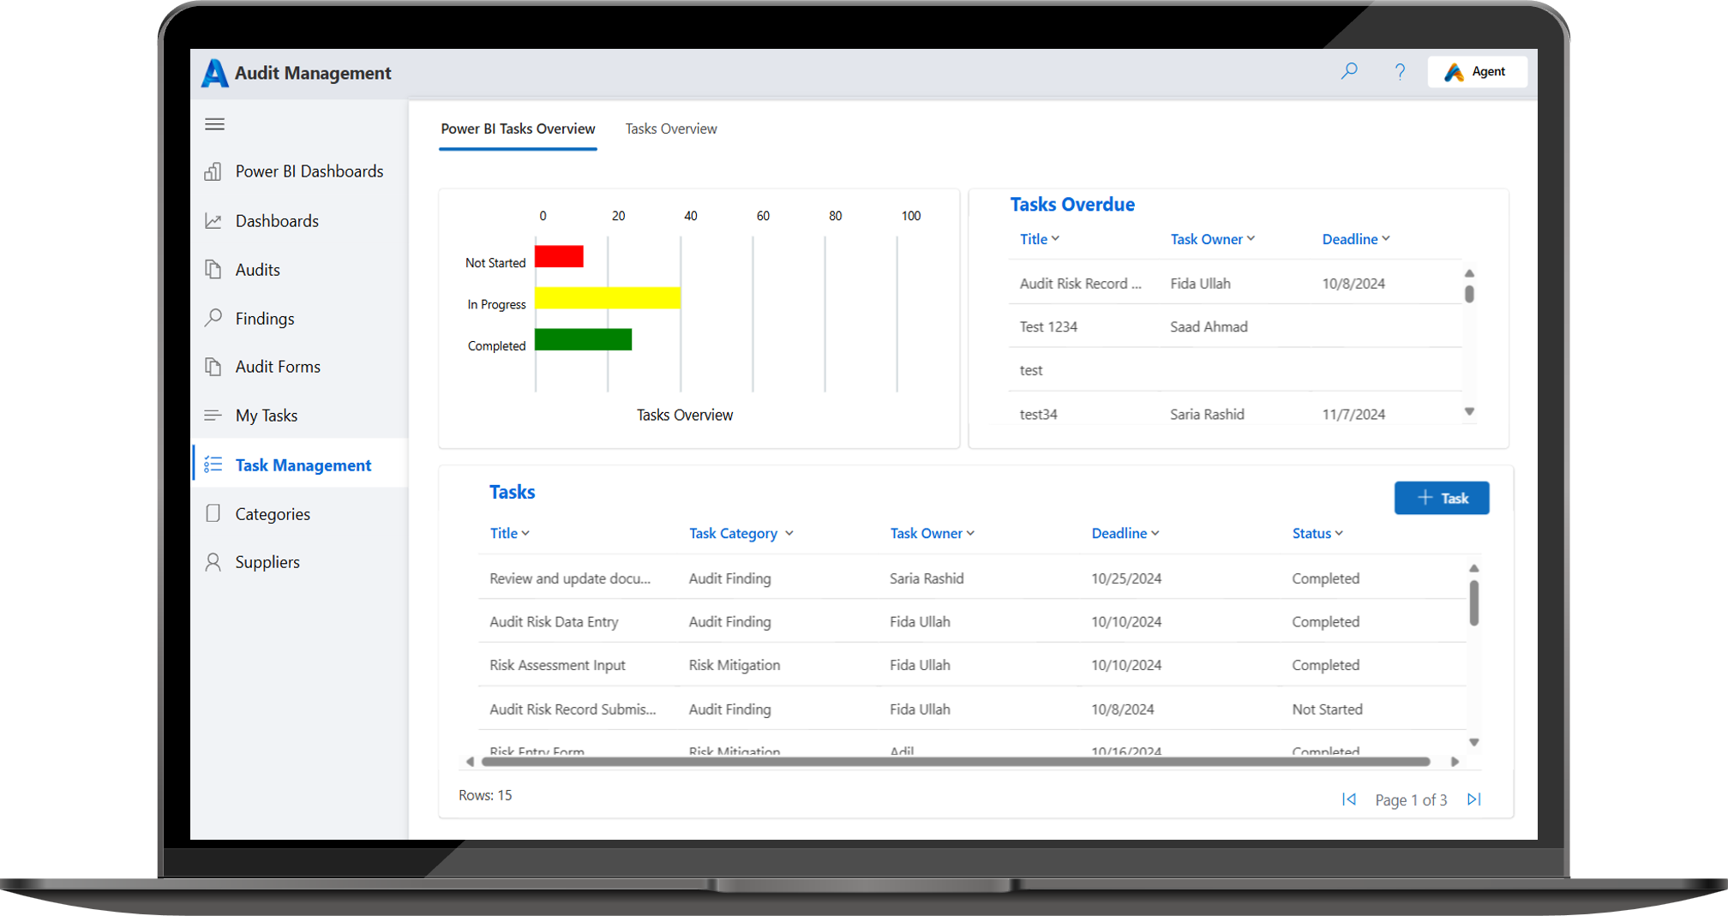Select the My Tasks icon
Screen dimensions: 1728x916
(x=213, y=415)
